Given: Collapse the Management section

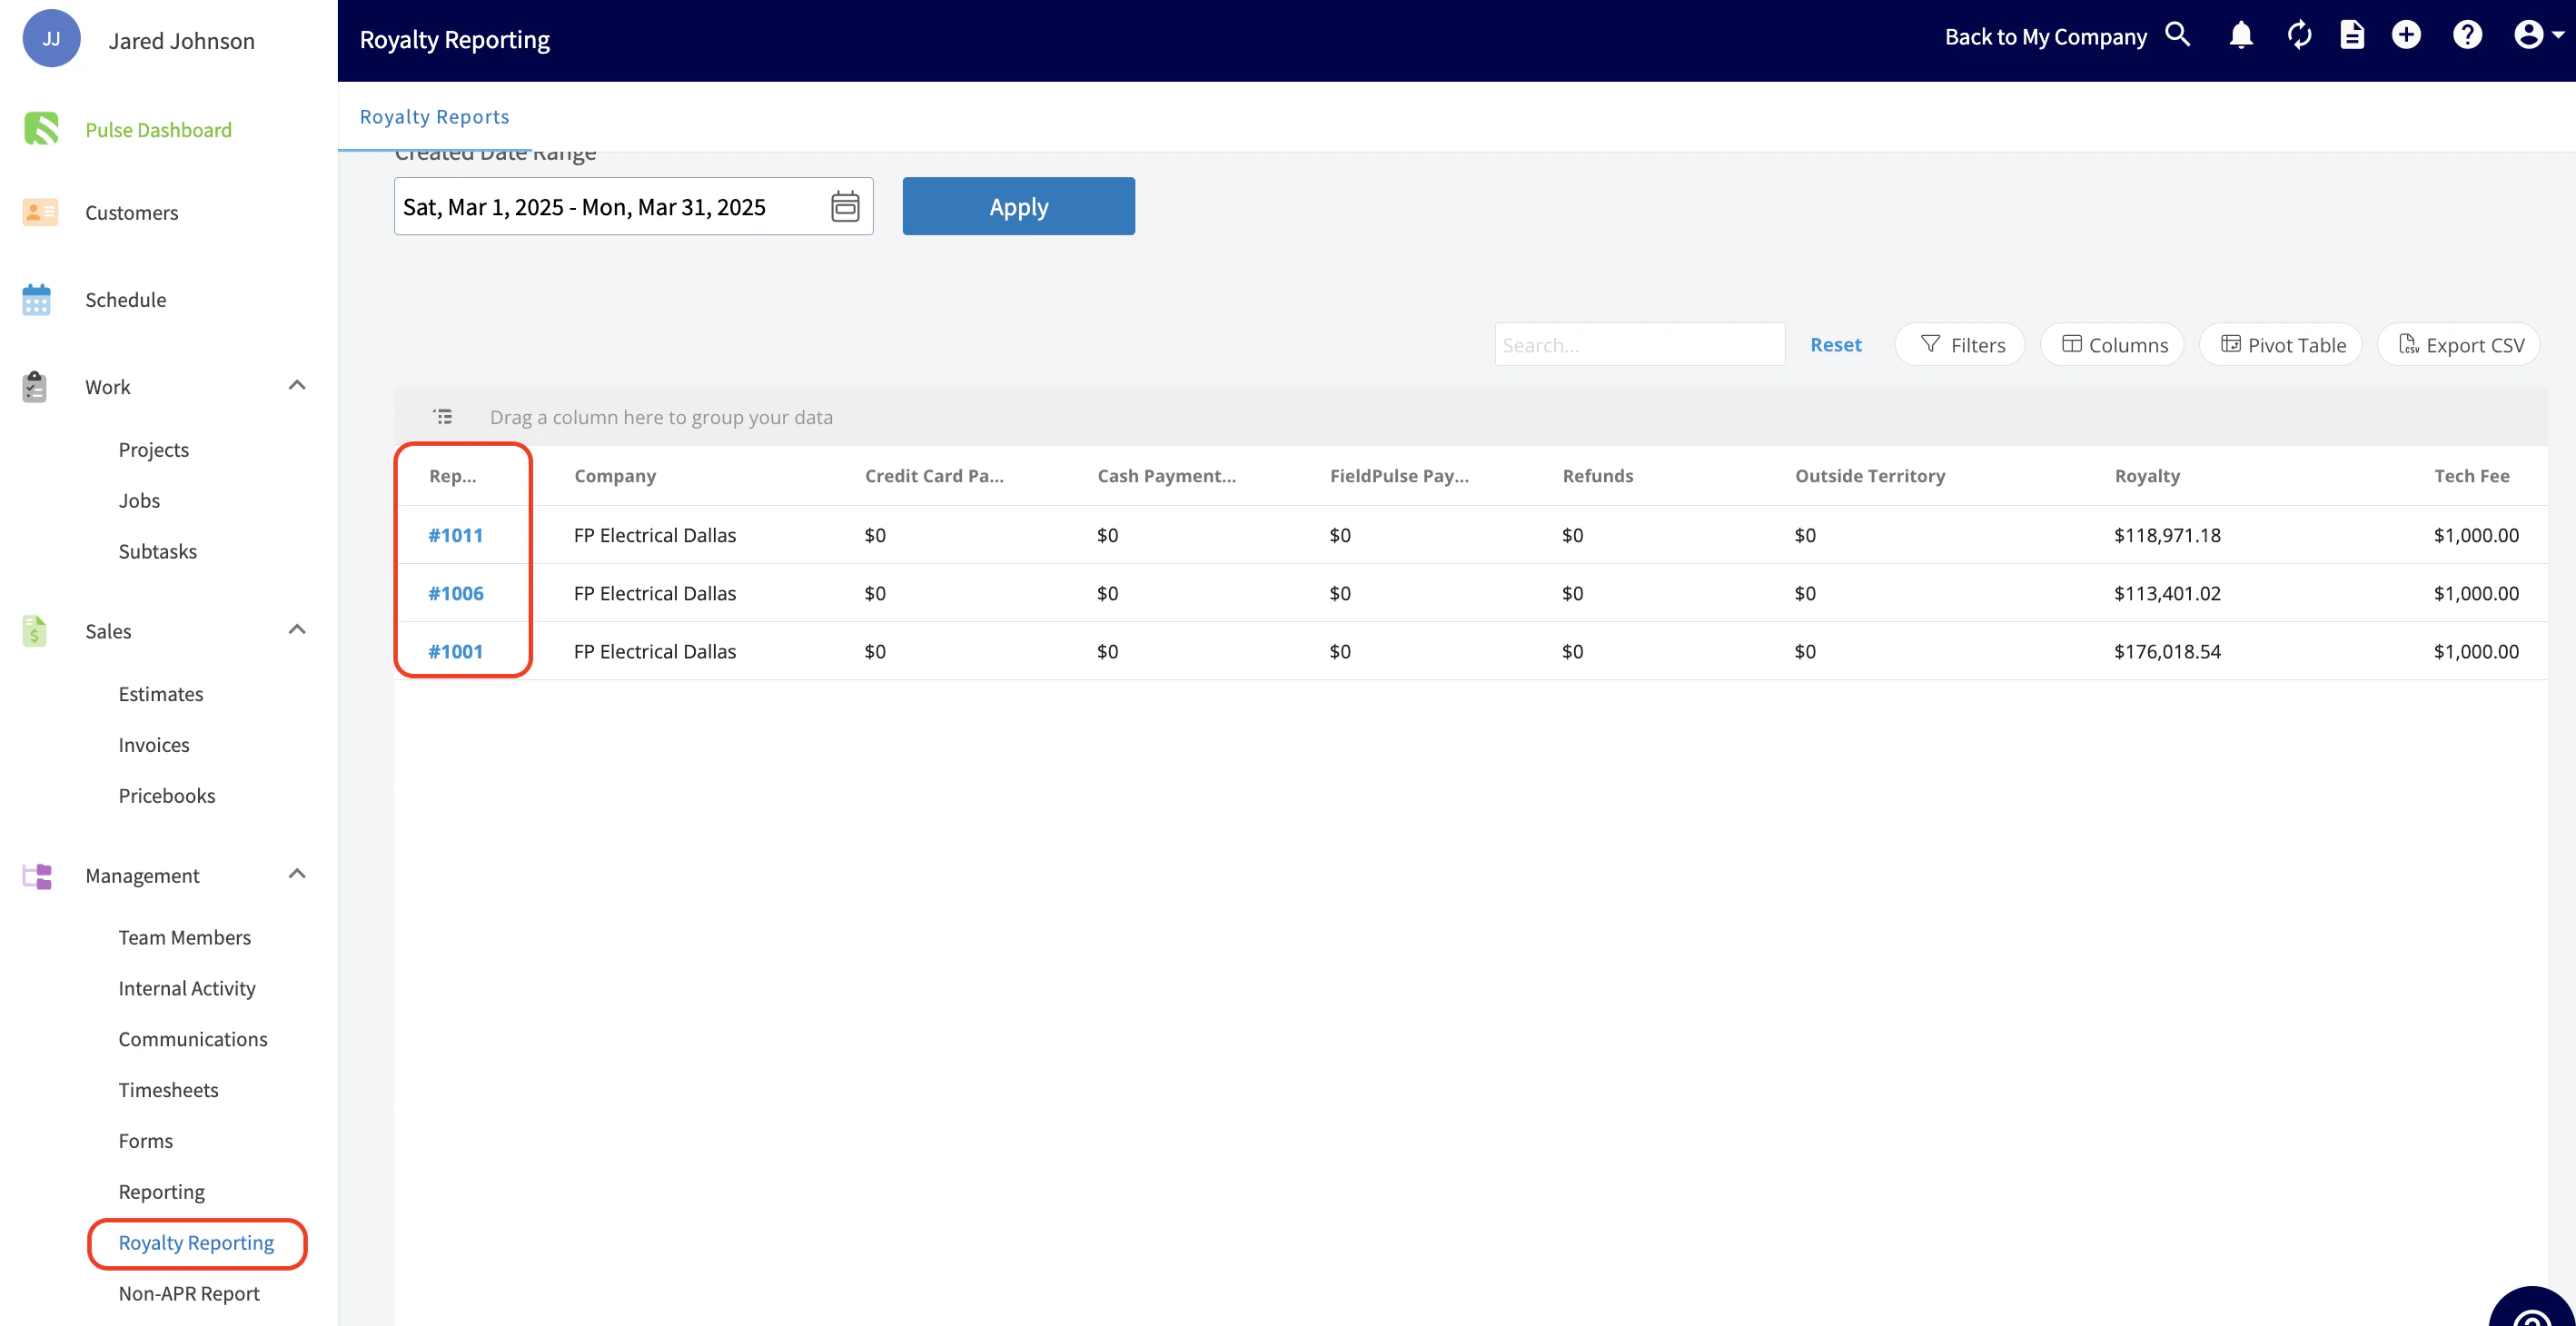Looking at the screenshot, I should (297, 874).
